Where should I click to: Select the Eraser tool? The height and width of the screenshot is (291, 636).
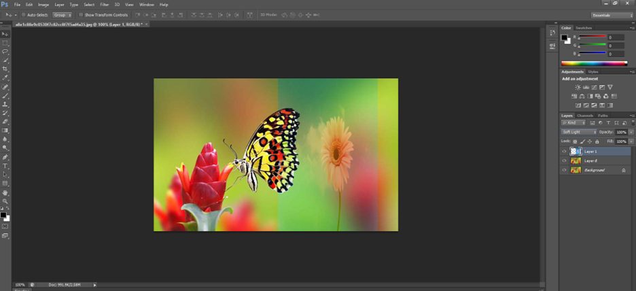point(5,121)
